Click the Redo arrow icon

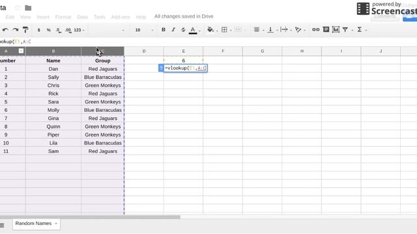(x=16, y=30)
